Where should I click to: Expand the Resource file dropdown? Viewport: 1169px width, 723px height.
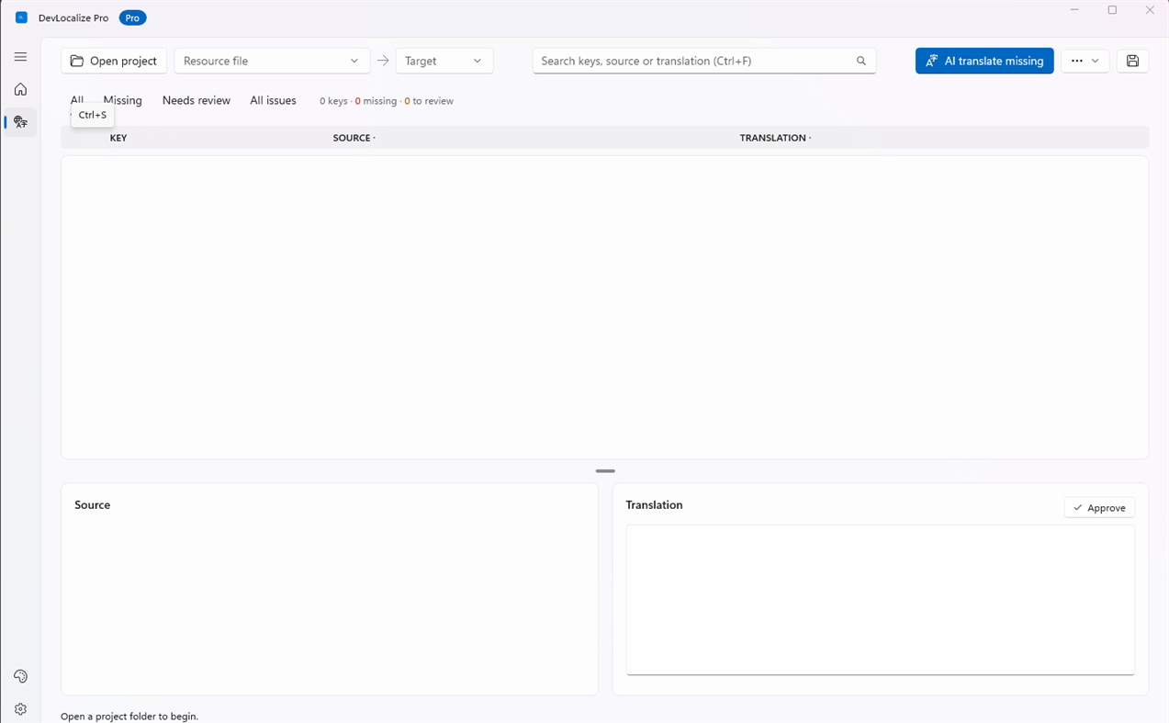tap(272, 61)
